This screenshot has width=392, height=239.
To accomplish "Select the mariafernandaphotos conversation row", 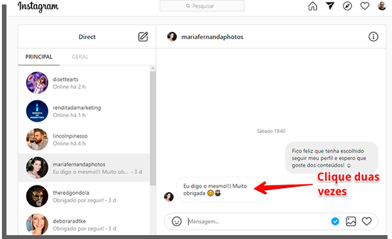I will tap(84, 168).
